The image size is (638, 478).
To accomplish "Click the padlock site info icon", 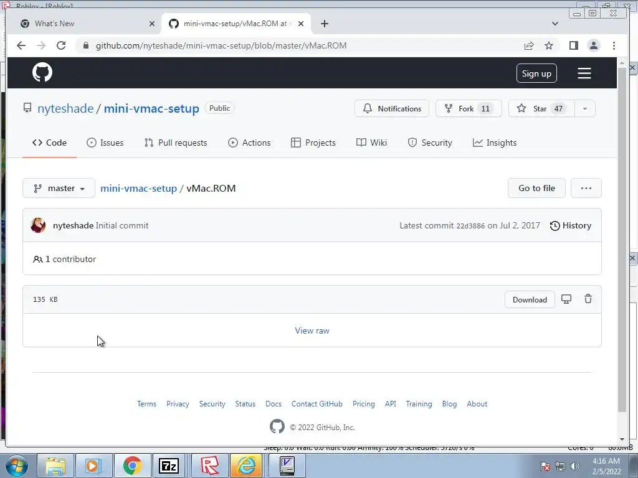I will (x=86, y=45).
